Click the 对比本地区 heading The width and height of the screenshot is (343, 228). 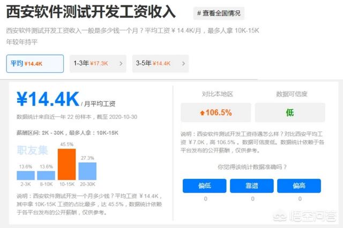pos(217,94)
